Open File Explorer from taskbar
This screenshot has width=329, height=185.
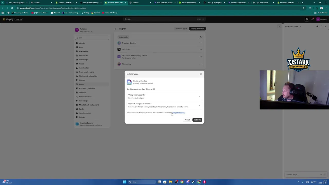[x=170, y=182]
